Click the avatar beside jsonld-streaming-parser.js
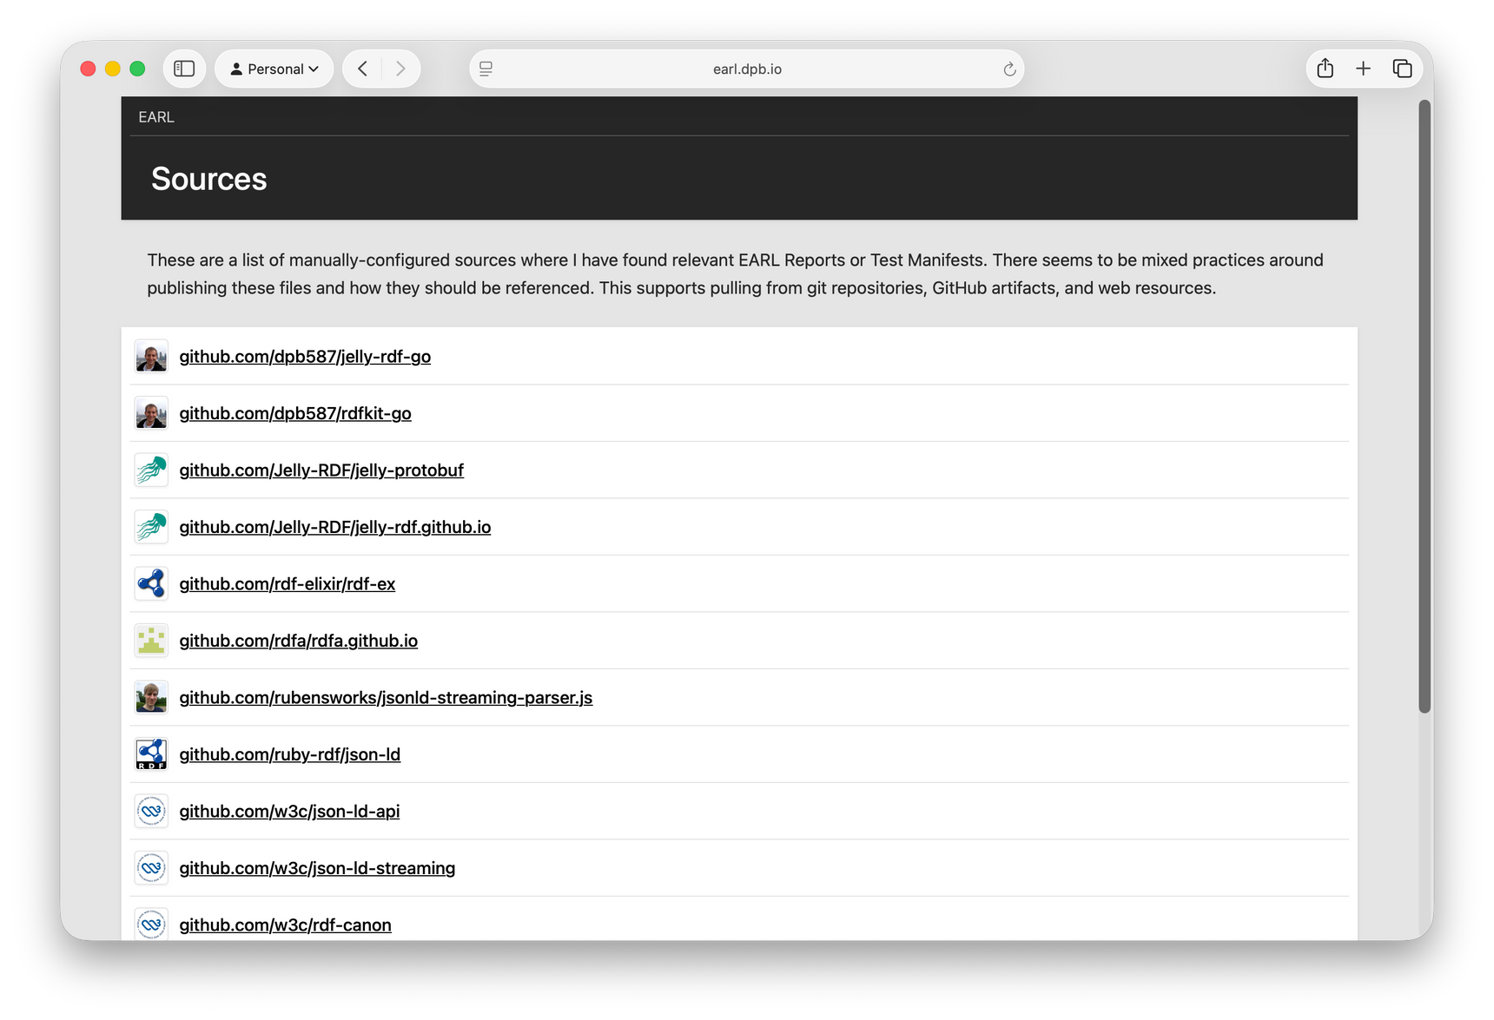 pyautogui.click(x=151, y=698)
